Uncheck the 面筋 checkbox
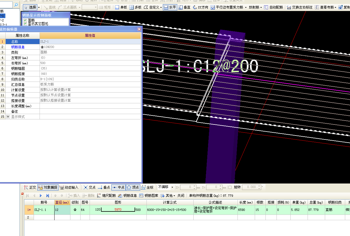Image resolution: width=350 pixels, height=236 pixels. coord(25,20)
